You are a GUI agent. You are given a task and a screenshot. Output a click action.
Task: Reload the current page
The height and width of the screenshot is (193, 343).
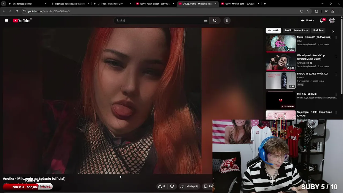tap(17, 11)
